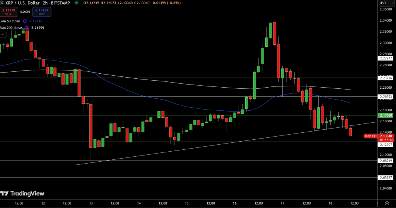
Task: Click the 2.27277 horizontal line price label
Action: tap(386, 58)
